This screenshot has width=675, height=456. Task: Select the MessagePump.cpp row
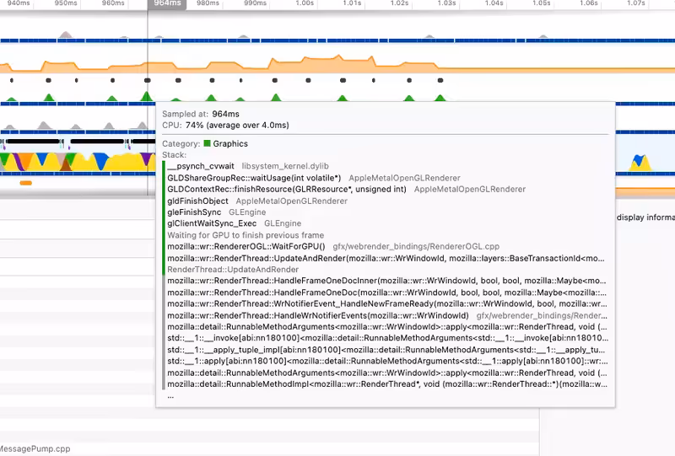click(x=38, y=449)
